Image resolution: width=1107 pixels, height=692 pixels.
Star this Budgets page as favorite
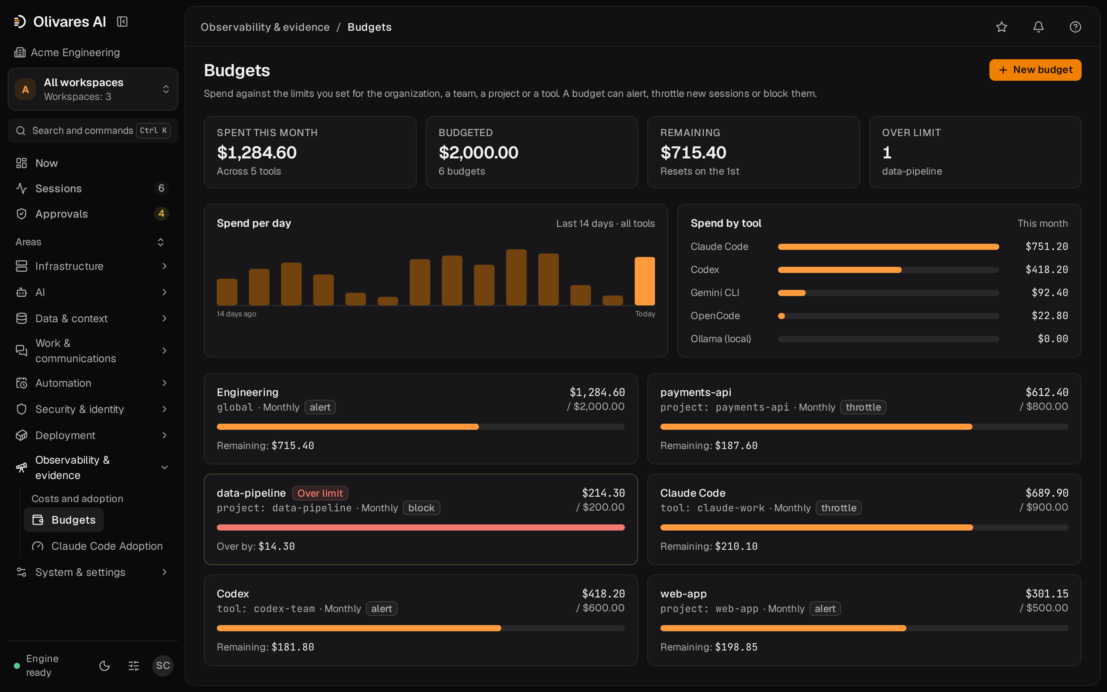(1002, 27)
